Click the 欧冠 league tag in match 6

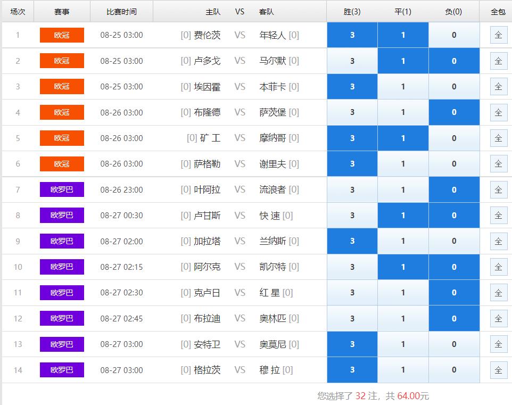[62, 163]
